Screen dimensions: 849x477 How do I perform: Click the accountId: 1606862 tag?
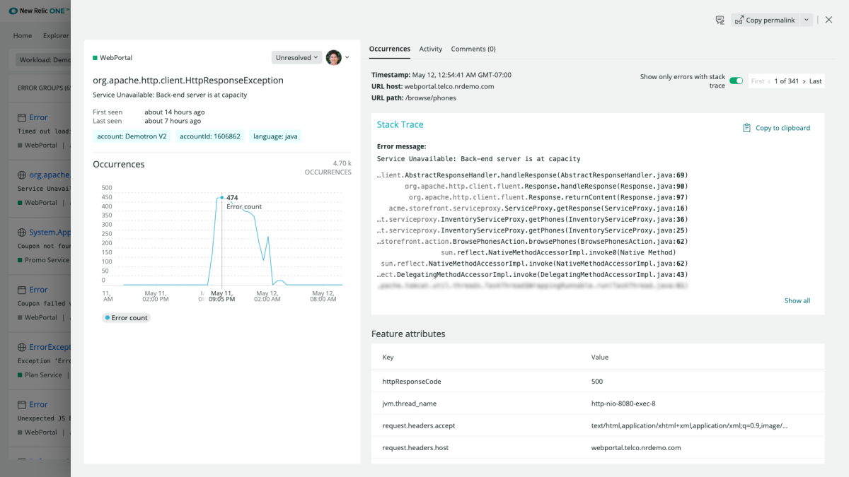(209, 136)
